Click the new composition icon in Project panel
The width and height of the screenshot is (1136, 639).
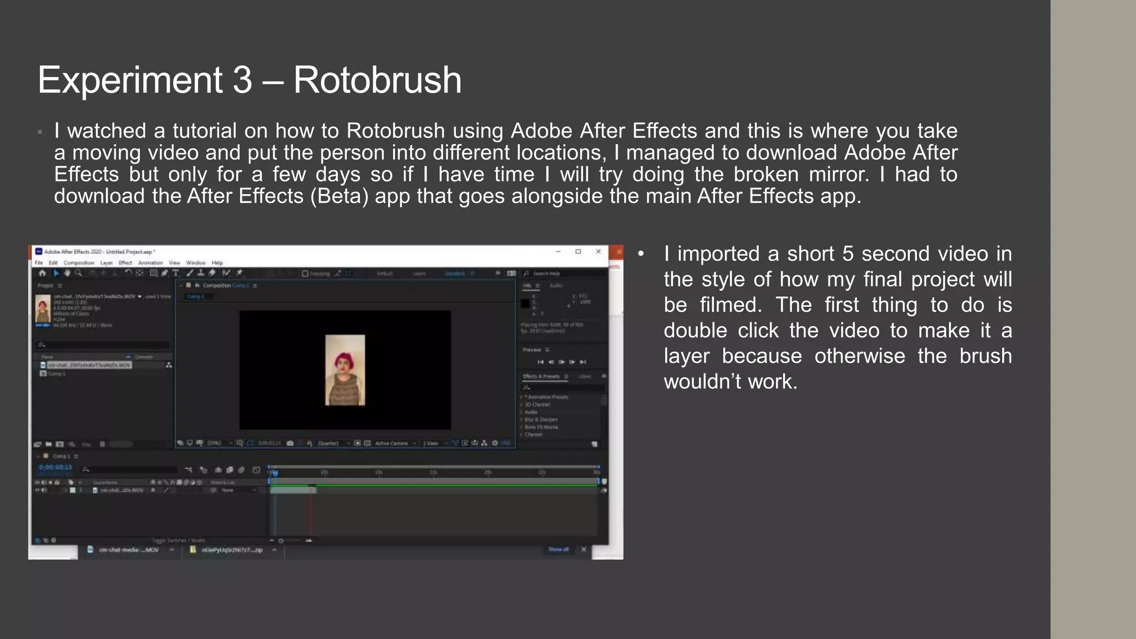pyautogui.click(x=59, y=444)
